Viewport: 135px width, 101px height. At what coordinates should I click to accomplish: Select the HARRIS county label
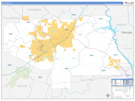(121, 25)
